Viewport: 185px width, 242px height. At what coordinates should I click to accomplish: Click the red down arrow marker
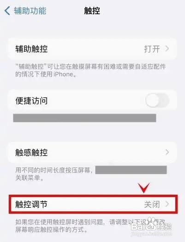(143, 188)
